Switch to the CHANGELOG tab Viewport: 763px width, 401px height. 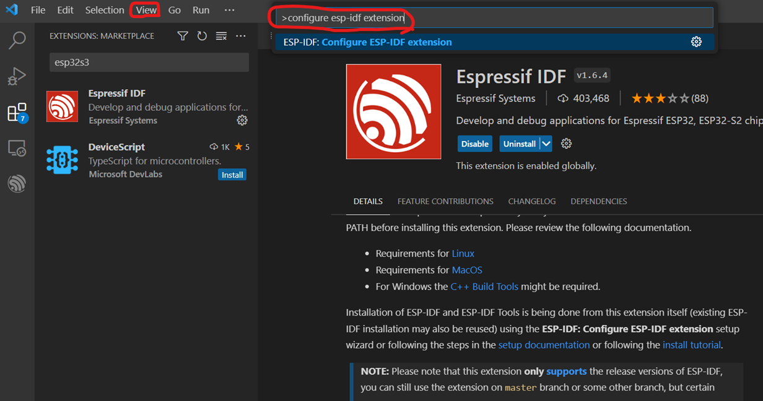coord(532,201)
